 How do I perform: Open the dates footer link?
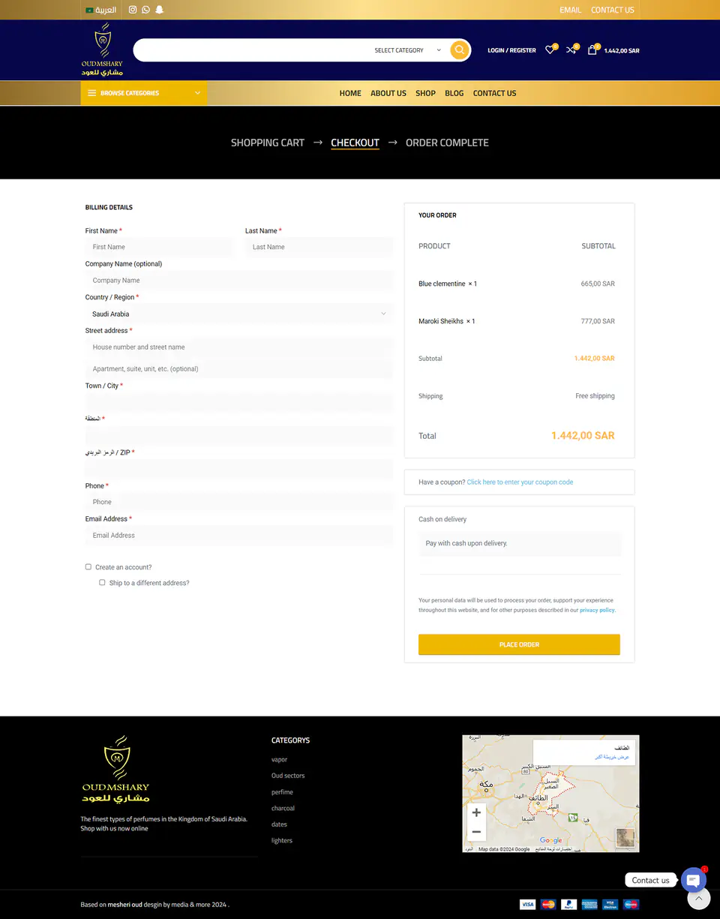coord(279,824)
